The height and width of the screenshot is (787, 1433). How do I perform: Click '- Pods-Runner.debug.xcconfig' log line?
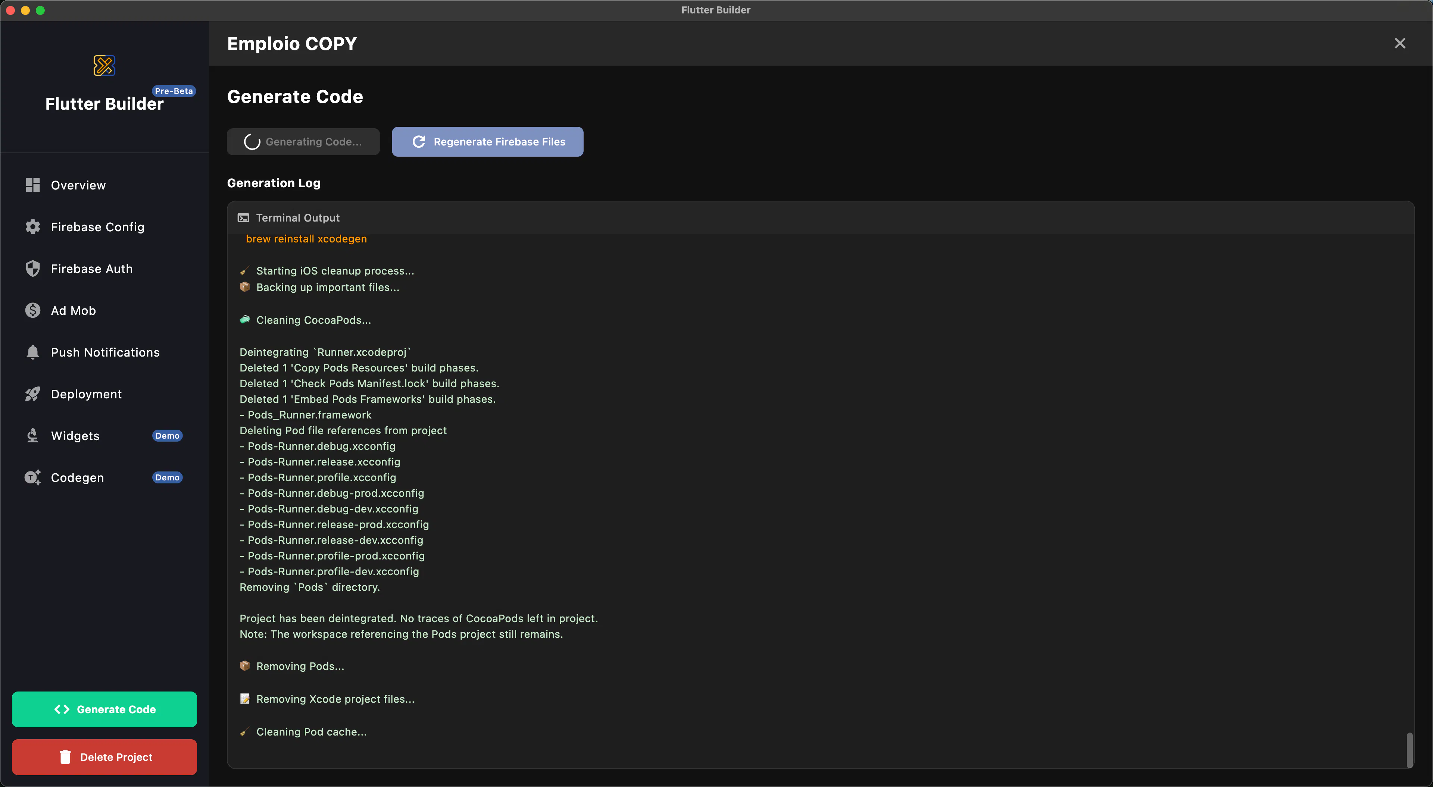[x=318, y=446]
